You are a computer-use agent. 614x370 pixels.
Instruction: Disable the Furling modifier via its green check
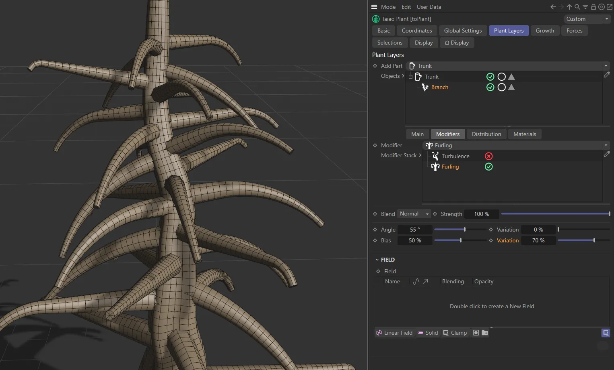488,167
